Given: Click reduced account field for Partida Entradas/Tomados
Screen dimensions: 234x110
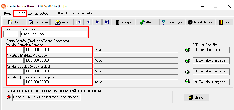Looking at the screenshot, I should pyautogui.click(x=15, y=50).
